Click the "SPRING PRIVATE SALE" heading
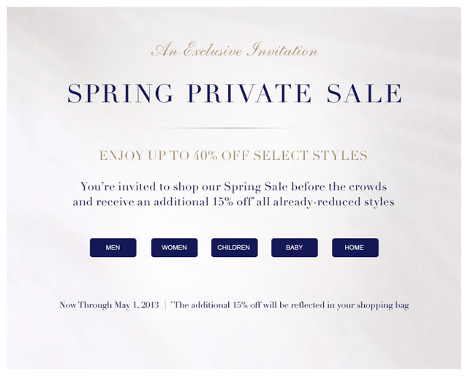 coord(234,93)
